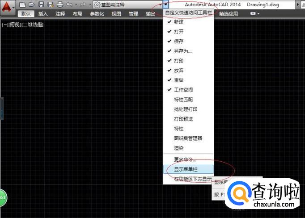Uncheck 放弃 in the toolbar menu
This screenshot has width=305, height=218.
pyautogui.click(x=188, y=70)
